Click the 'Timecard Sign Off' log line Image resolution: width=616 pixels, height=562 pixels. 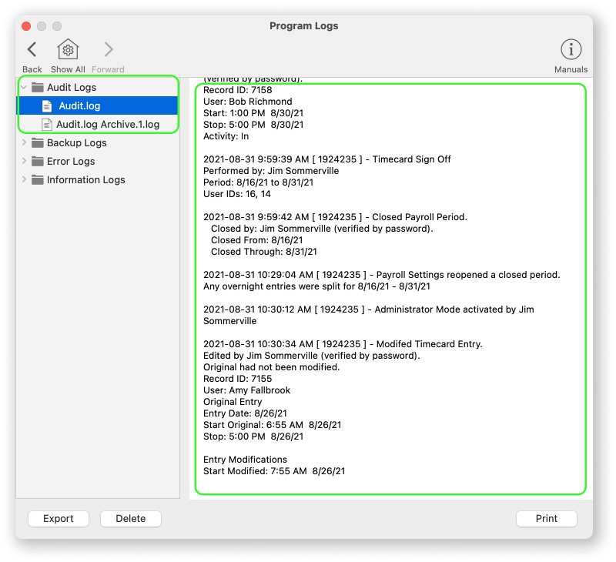click(x=327, y=159)
